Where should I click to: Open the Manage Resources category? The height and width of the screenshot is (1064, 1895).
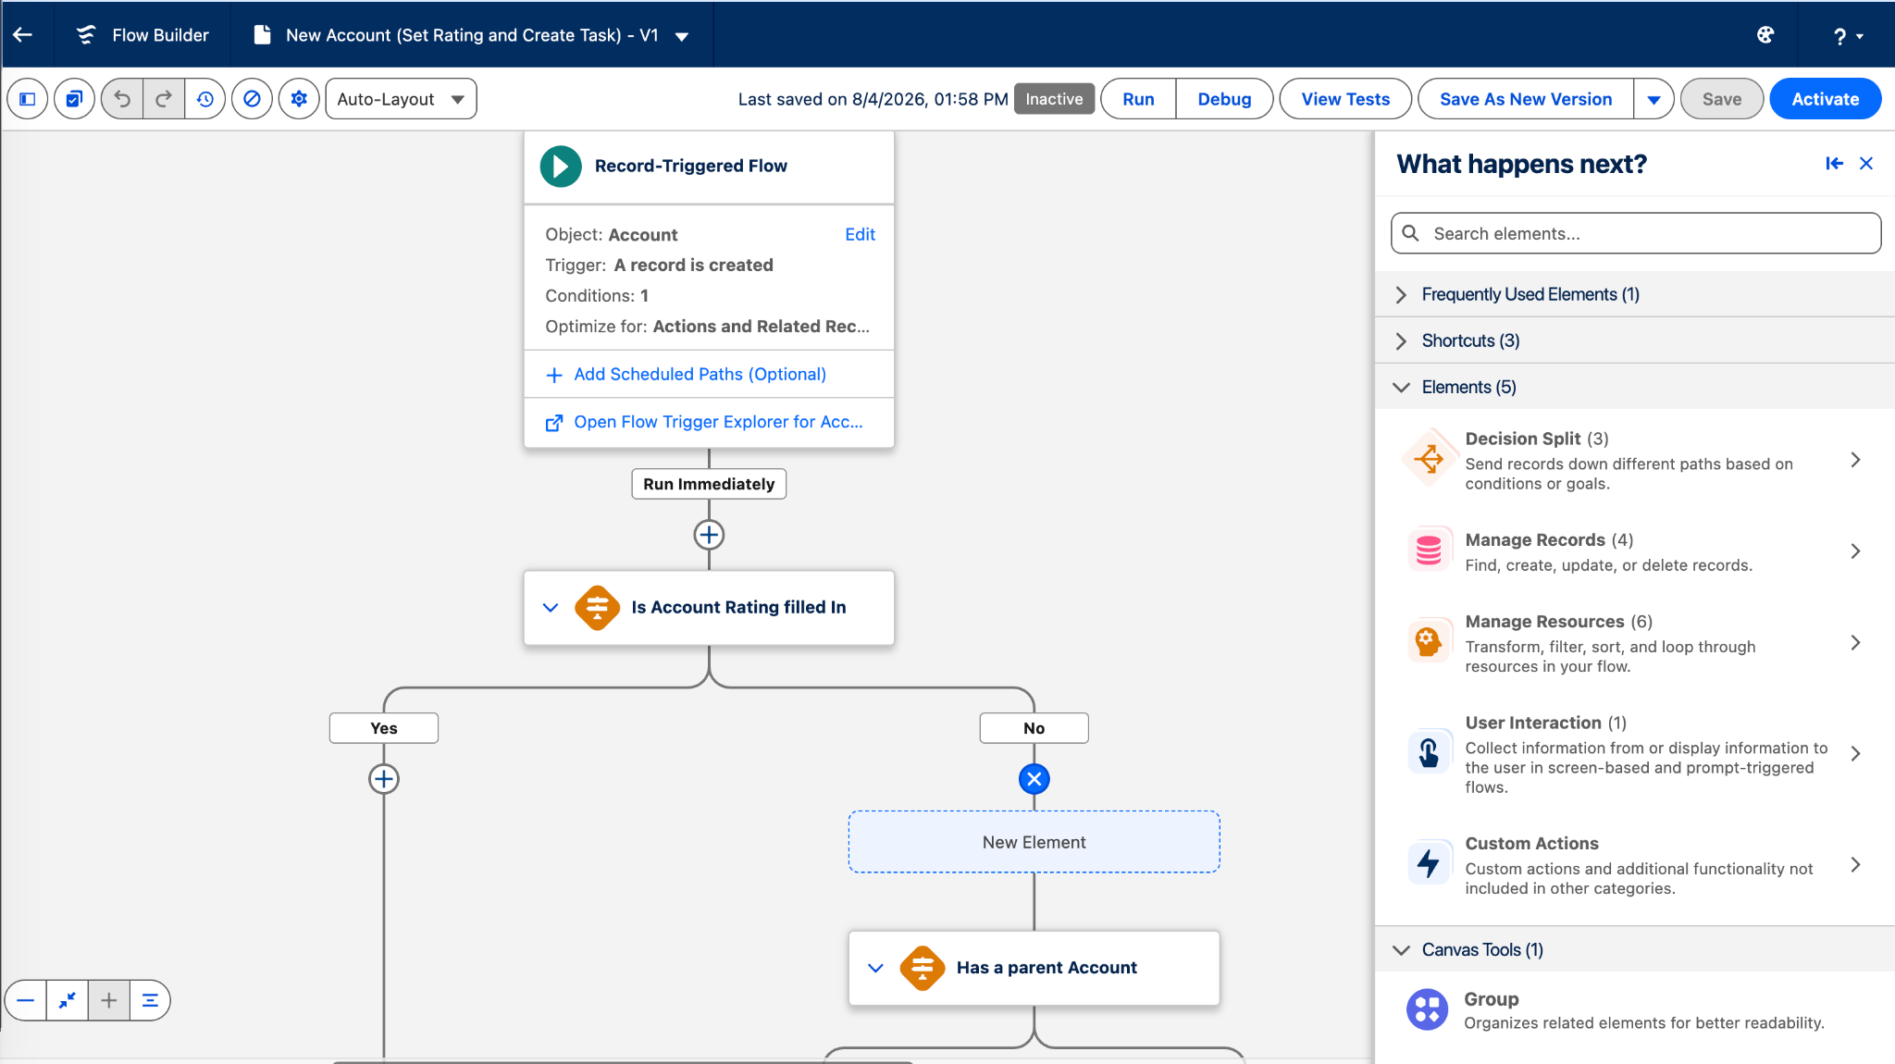(1635, 643)
